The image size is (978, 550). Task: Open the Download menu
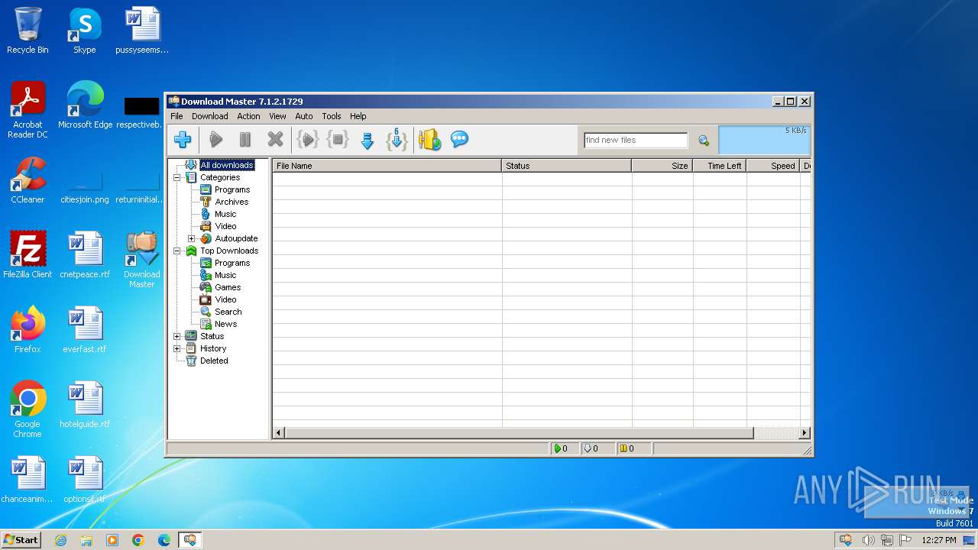point(209,116)
